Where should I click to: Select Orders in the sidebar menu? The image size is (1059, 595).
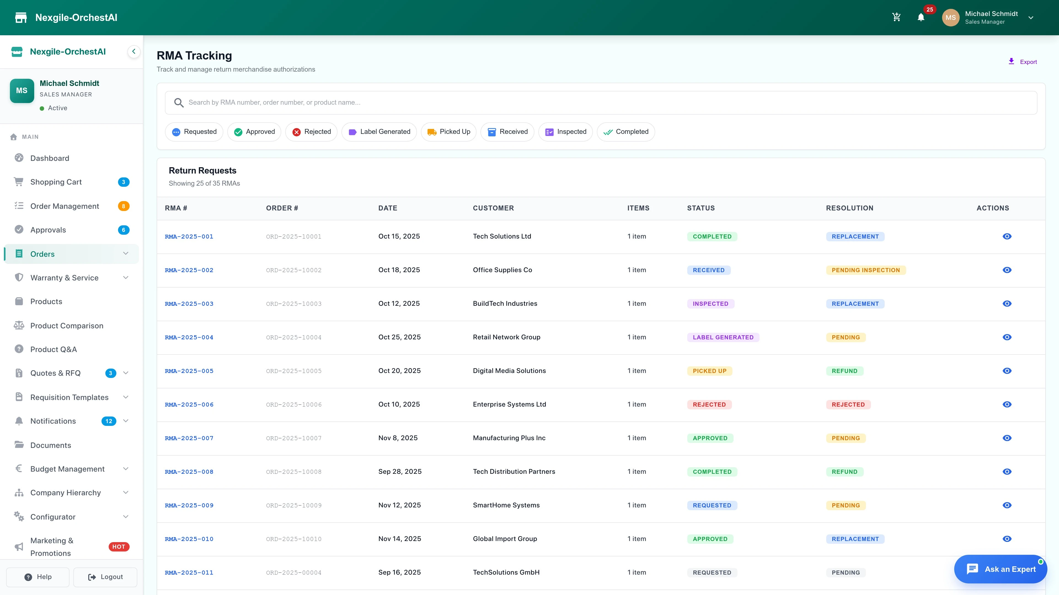coord(43,254)
